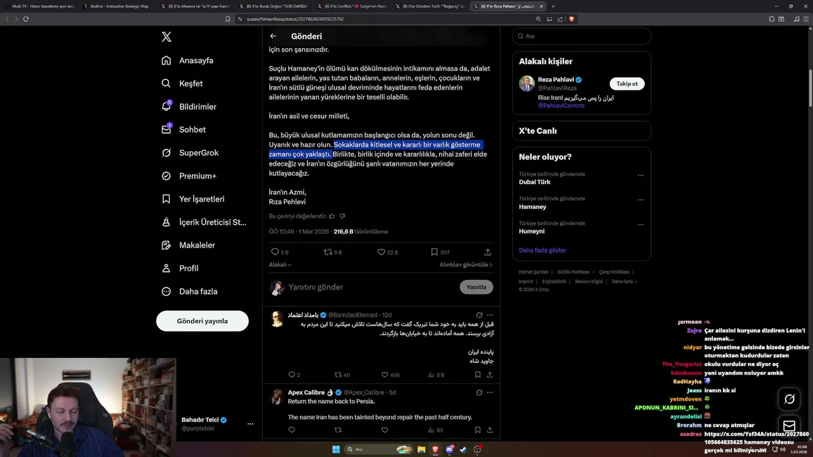The image size is (813, 457).
Task: Click the x.com address bar URL
Action: (x=295, y=19)
